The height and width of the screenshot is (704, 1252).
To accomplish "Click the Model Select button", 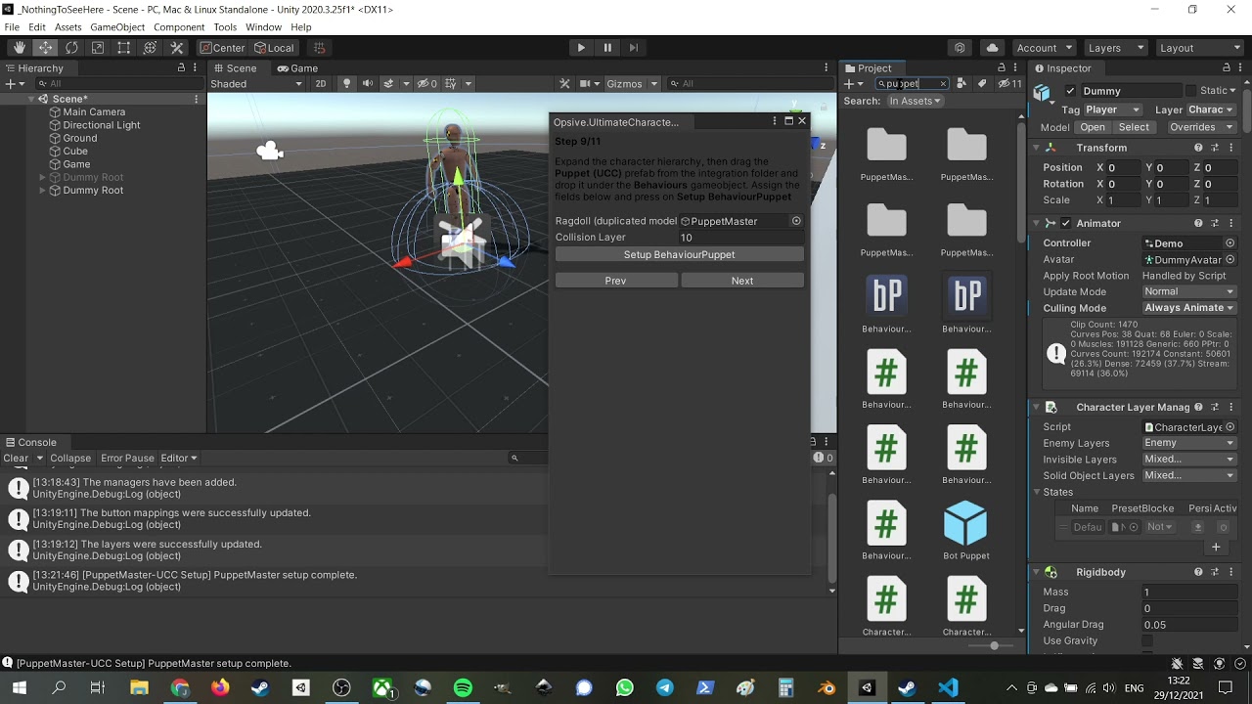I will click(1134, 127).
